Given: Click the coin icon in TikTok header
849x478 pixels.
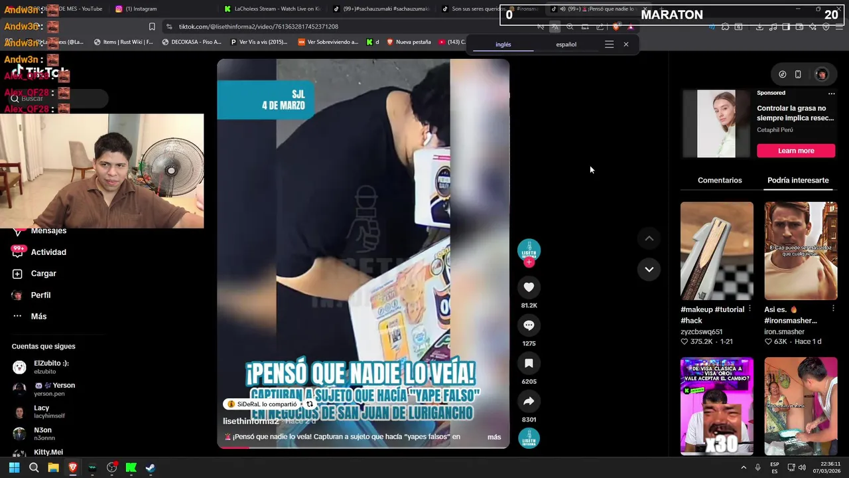Looking at the screenshot, I should pyautogui.click(x=782, y=74).
